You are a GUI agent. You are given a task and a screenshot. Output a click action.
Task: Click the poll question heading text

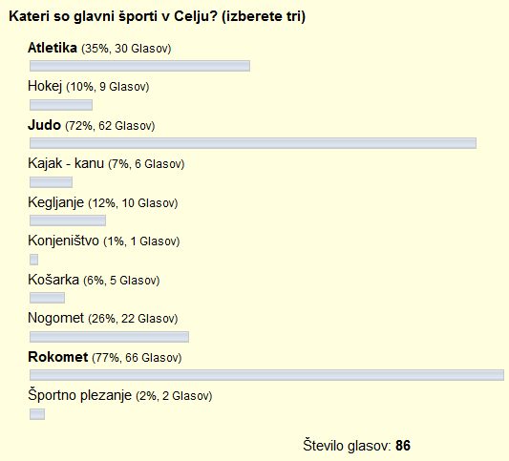pyautogui.click(x=158, y=16)
